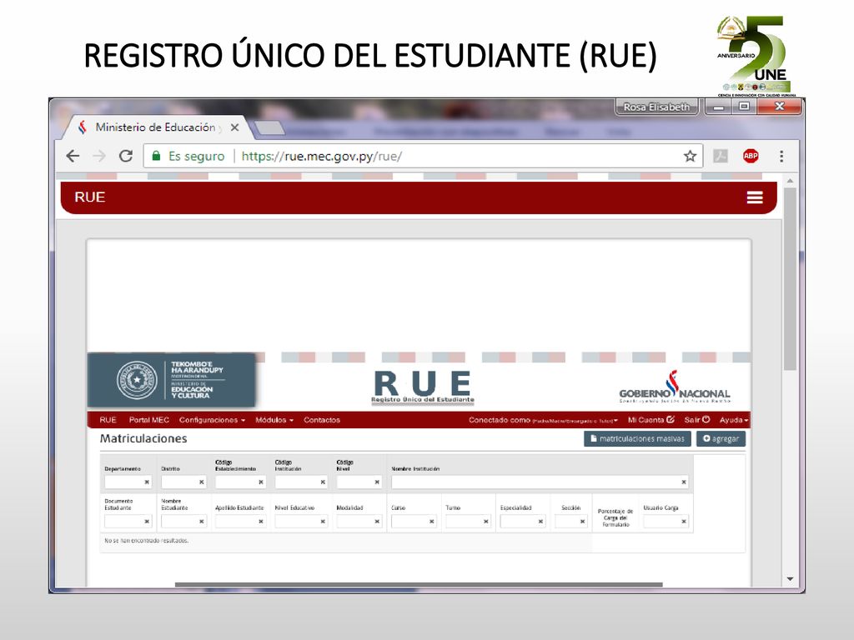This screenshot has height=640, width=854.
Task: Clear the Documento Estudiante filter x
Action: [x=147, y=522]
